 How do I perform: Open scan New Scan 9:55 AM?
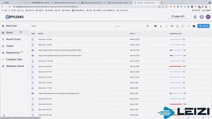[x=45, y=99]
